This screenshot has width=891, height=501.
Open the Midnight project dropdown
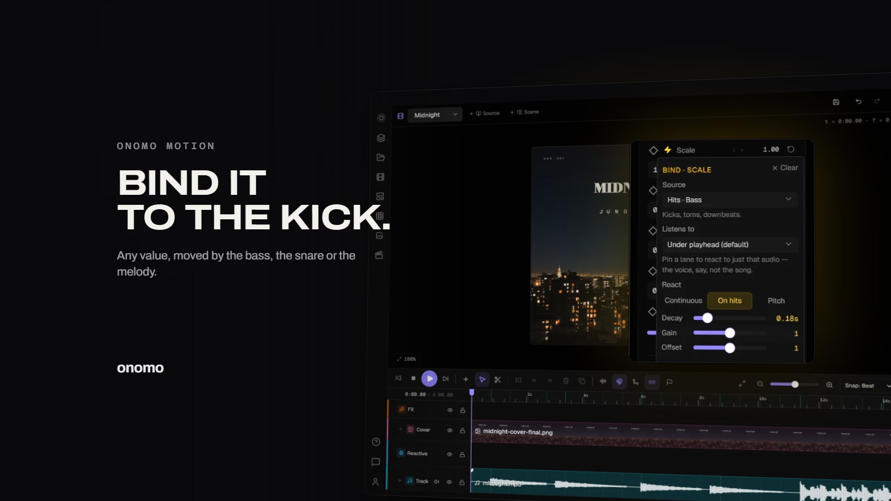coord(435,115)
